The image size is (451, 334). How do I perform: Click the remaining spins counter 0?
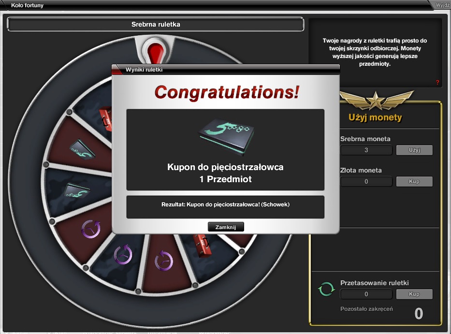[419, 314]
